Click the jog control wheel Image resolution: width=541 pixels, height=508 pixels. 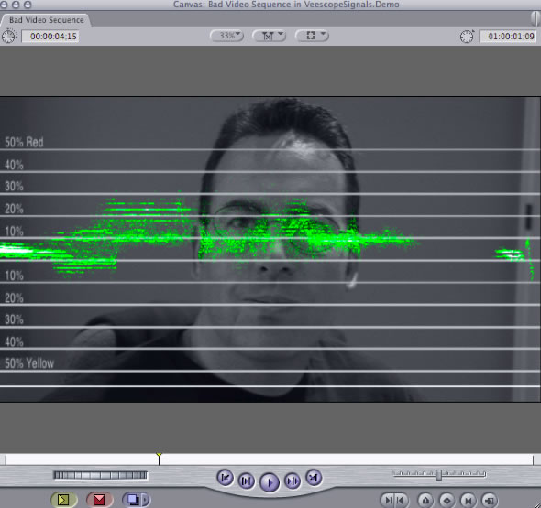[100, 475]
